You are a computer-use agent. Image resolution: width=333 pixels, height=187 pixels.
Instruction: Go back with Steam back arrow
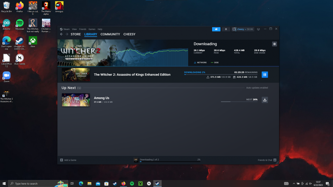[x=61, y=34]
